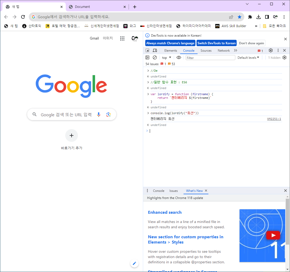Viewport: 290px width, 272px height.
Task: Open the top JavaScript context dropdown
Action: [x=166, y=57]
